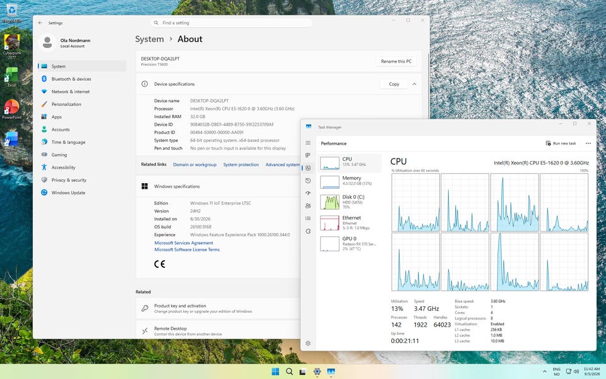
Task: Select the Ethernet performance entry
Action: pyautogui.click(x=349, y=223)
